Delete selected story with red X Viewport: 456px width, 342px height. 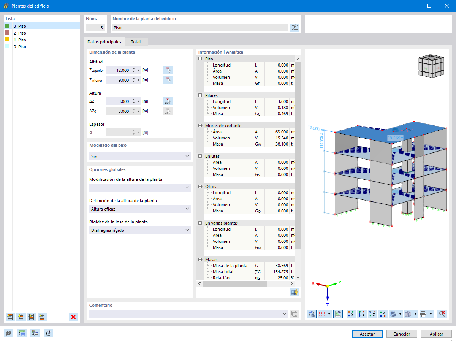pos(74,317)
